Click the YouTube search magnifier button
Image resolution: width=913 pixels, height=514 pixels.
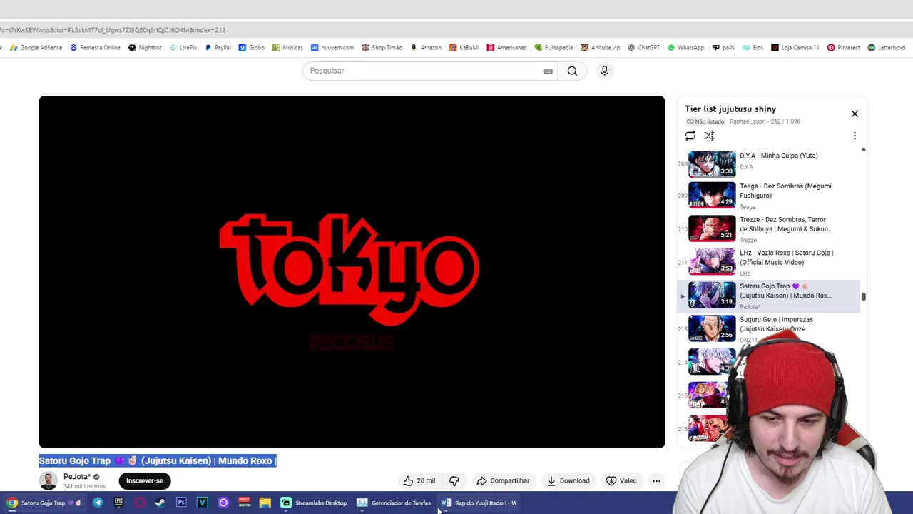point(572,71)
